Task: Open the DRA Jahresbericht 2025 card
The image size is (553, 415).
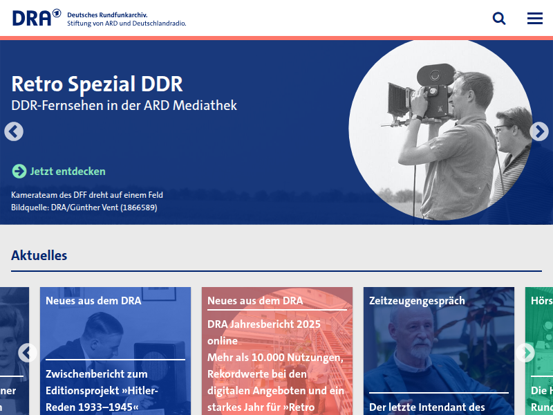Action: pyautogui.click(x=277, y=351)
